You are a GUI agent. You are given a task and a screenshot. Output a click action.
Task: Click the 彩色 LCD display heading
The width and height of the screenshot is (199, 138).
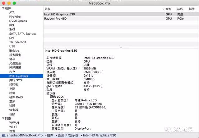click(57, 97)
